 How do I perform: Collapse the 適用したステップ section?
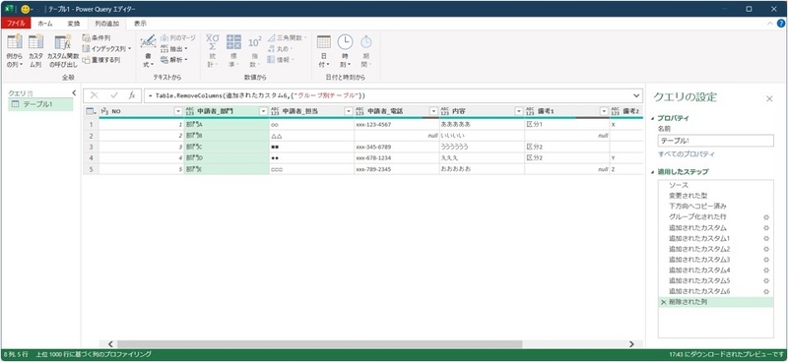pyautogui.click(x=653, y=172)
